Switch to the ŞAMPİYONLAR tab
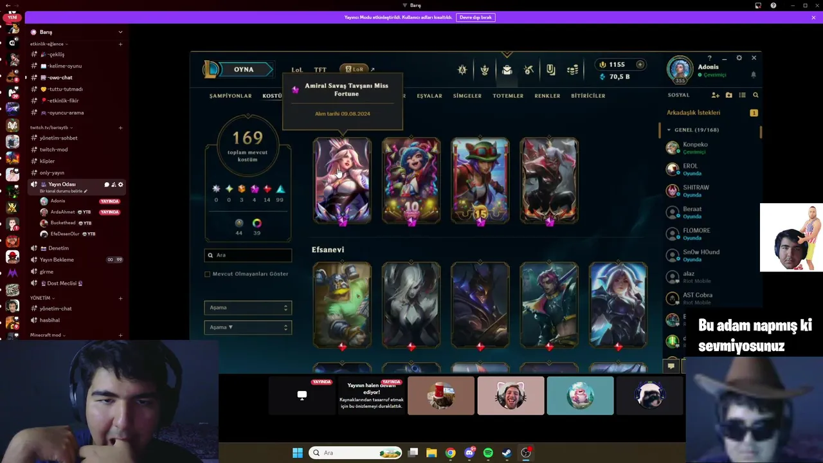Screen dimensions: 823x463 click(x=230, y=96)
